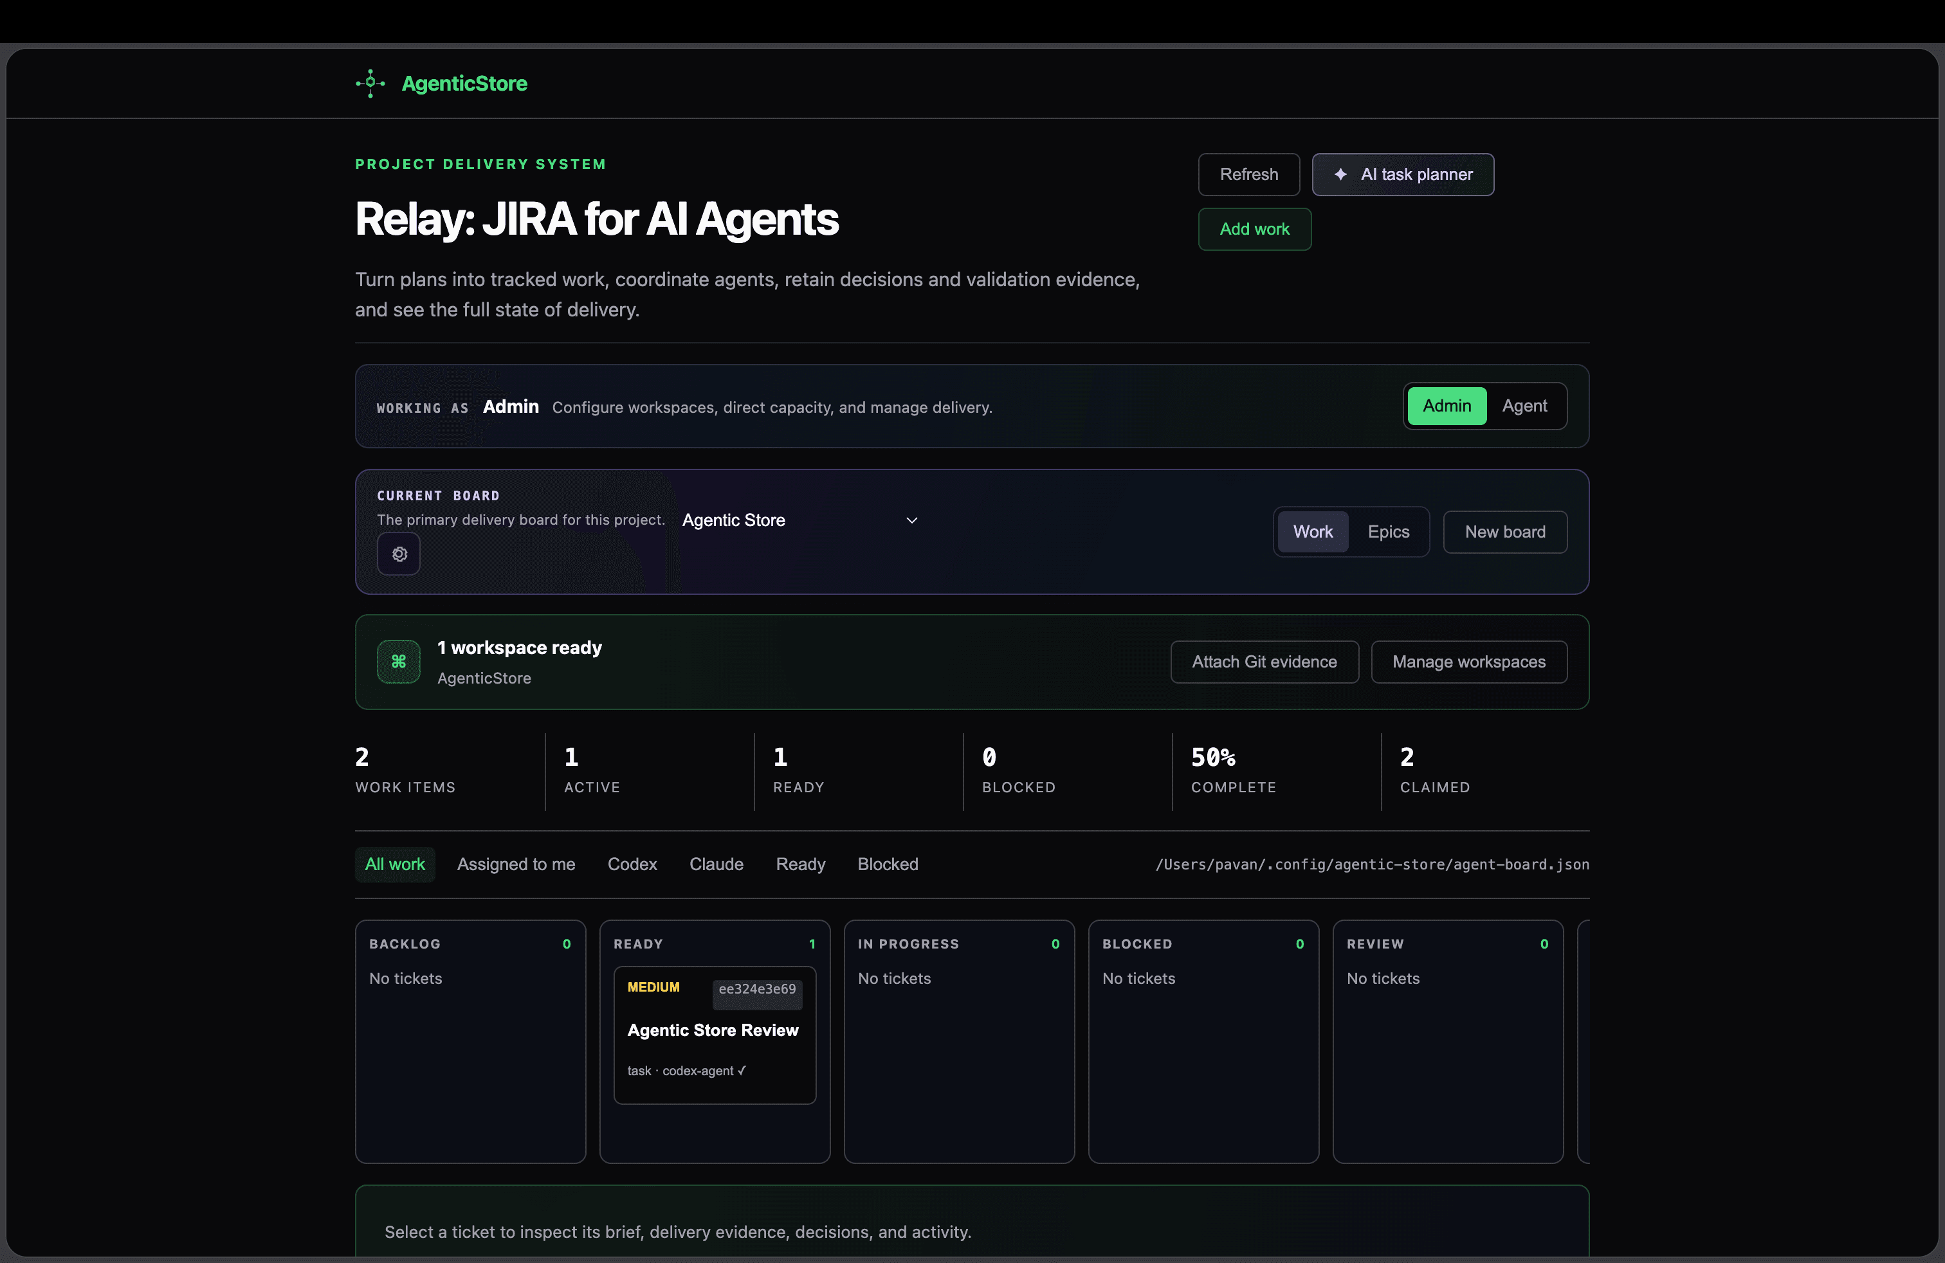The height and width of the screenshot is (1263, 1945).
Task: Switch role to Agent
Action: pyautogui.click(x=1524, y=406)
